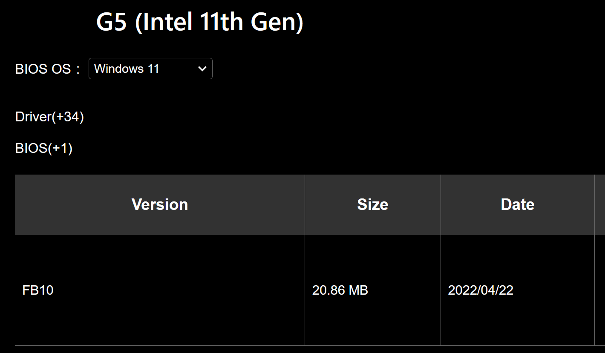Click the "(+1)" count beside BIOS
Screen dimensions: 605x353
point(60,148)
